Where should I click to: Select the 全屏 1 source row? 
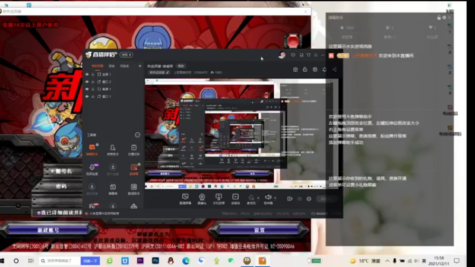tap(114, 74)
